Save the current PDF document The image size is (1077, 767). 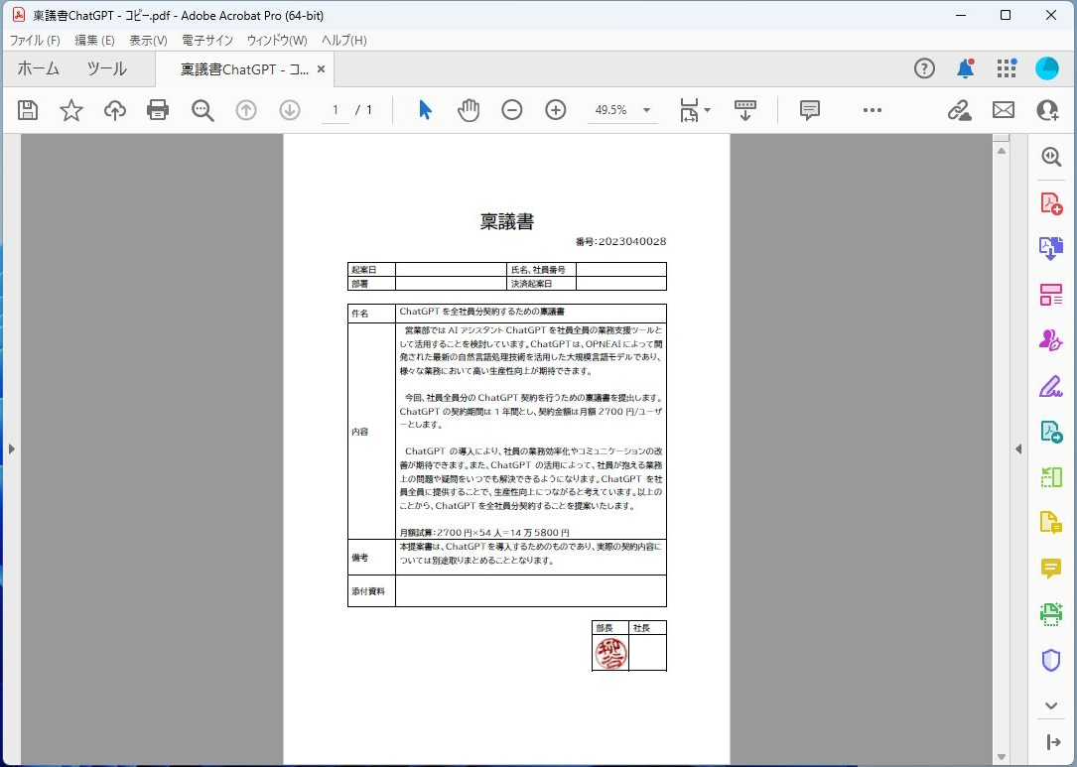click(27, 110)
